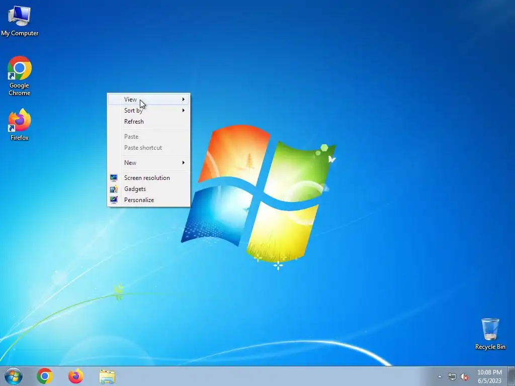Open the clock showing 10:08 PM
This screenshot has height=386, width=515.
[x=489, y=372]
